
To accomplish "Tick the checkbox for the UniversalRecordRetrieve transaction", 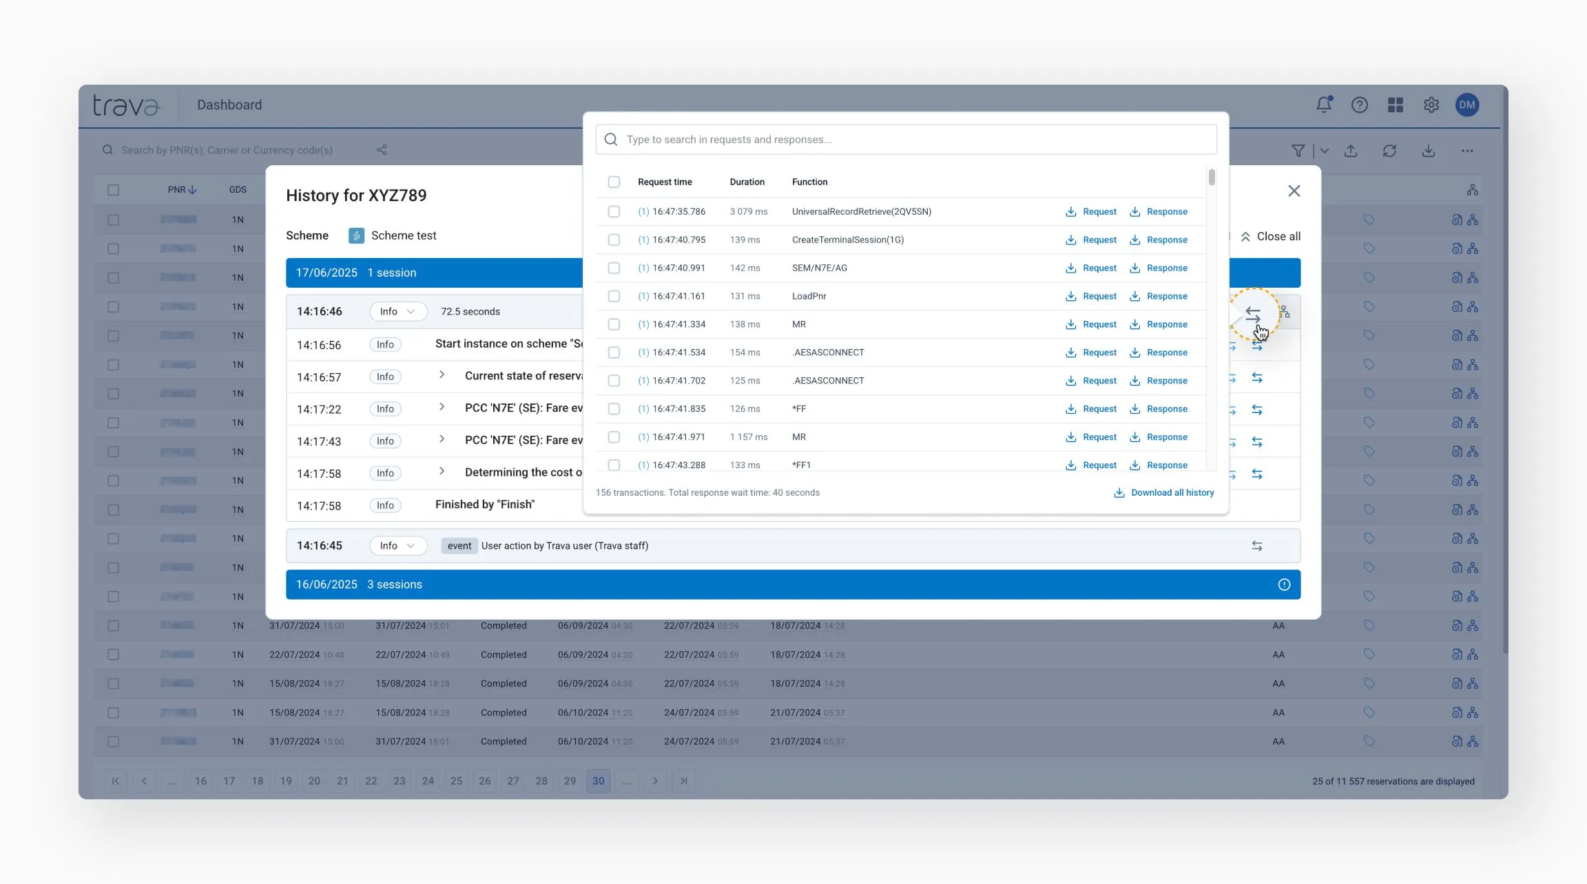I will [614, 212].
